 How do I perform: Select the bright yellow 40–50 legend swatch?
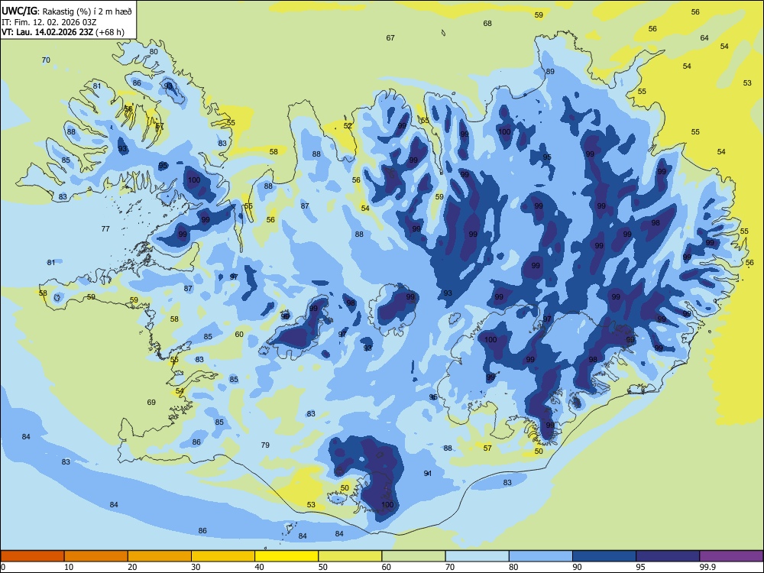tap(286, 556)
